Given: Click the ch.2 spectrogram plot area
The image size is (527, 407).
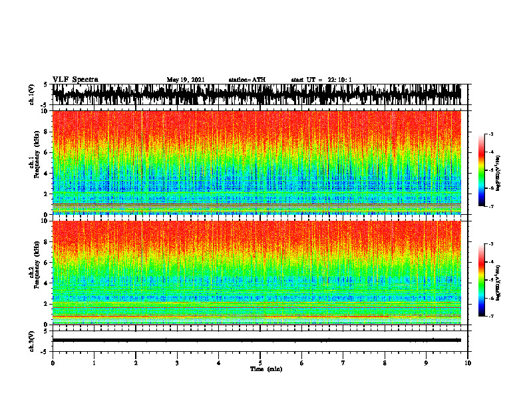Looking at the screenshot, I should [257, 273].
